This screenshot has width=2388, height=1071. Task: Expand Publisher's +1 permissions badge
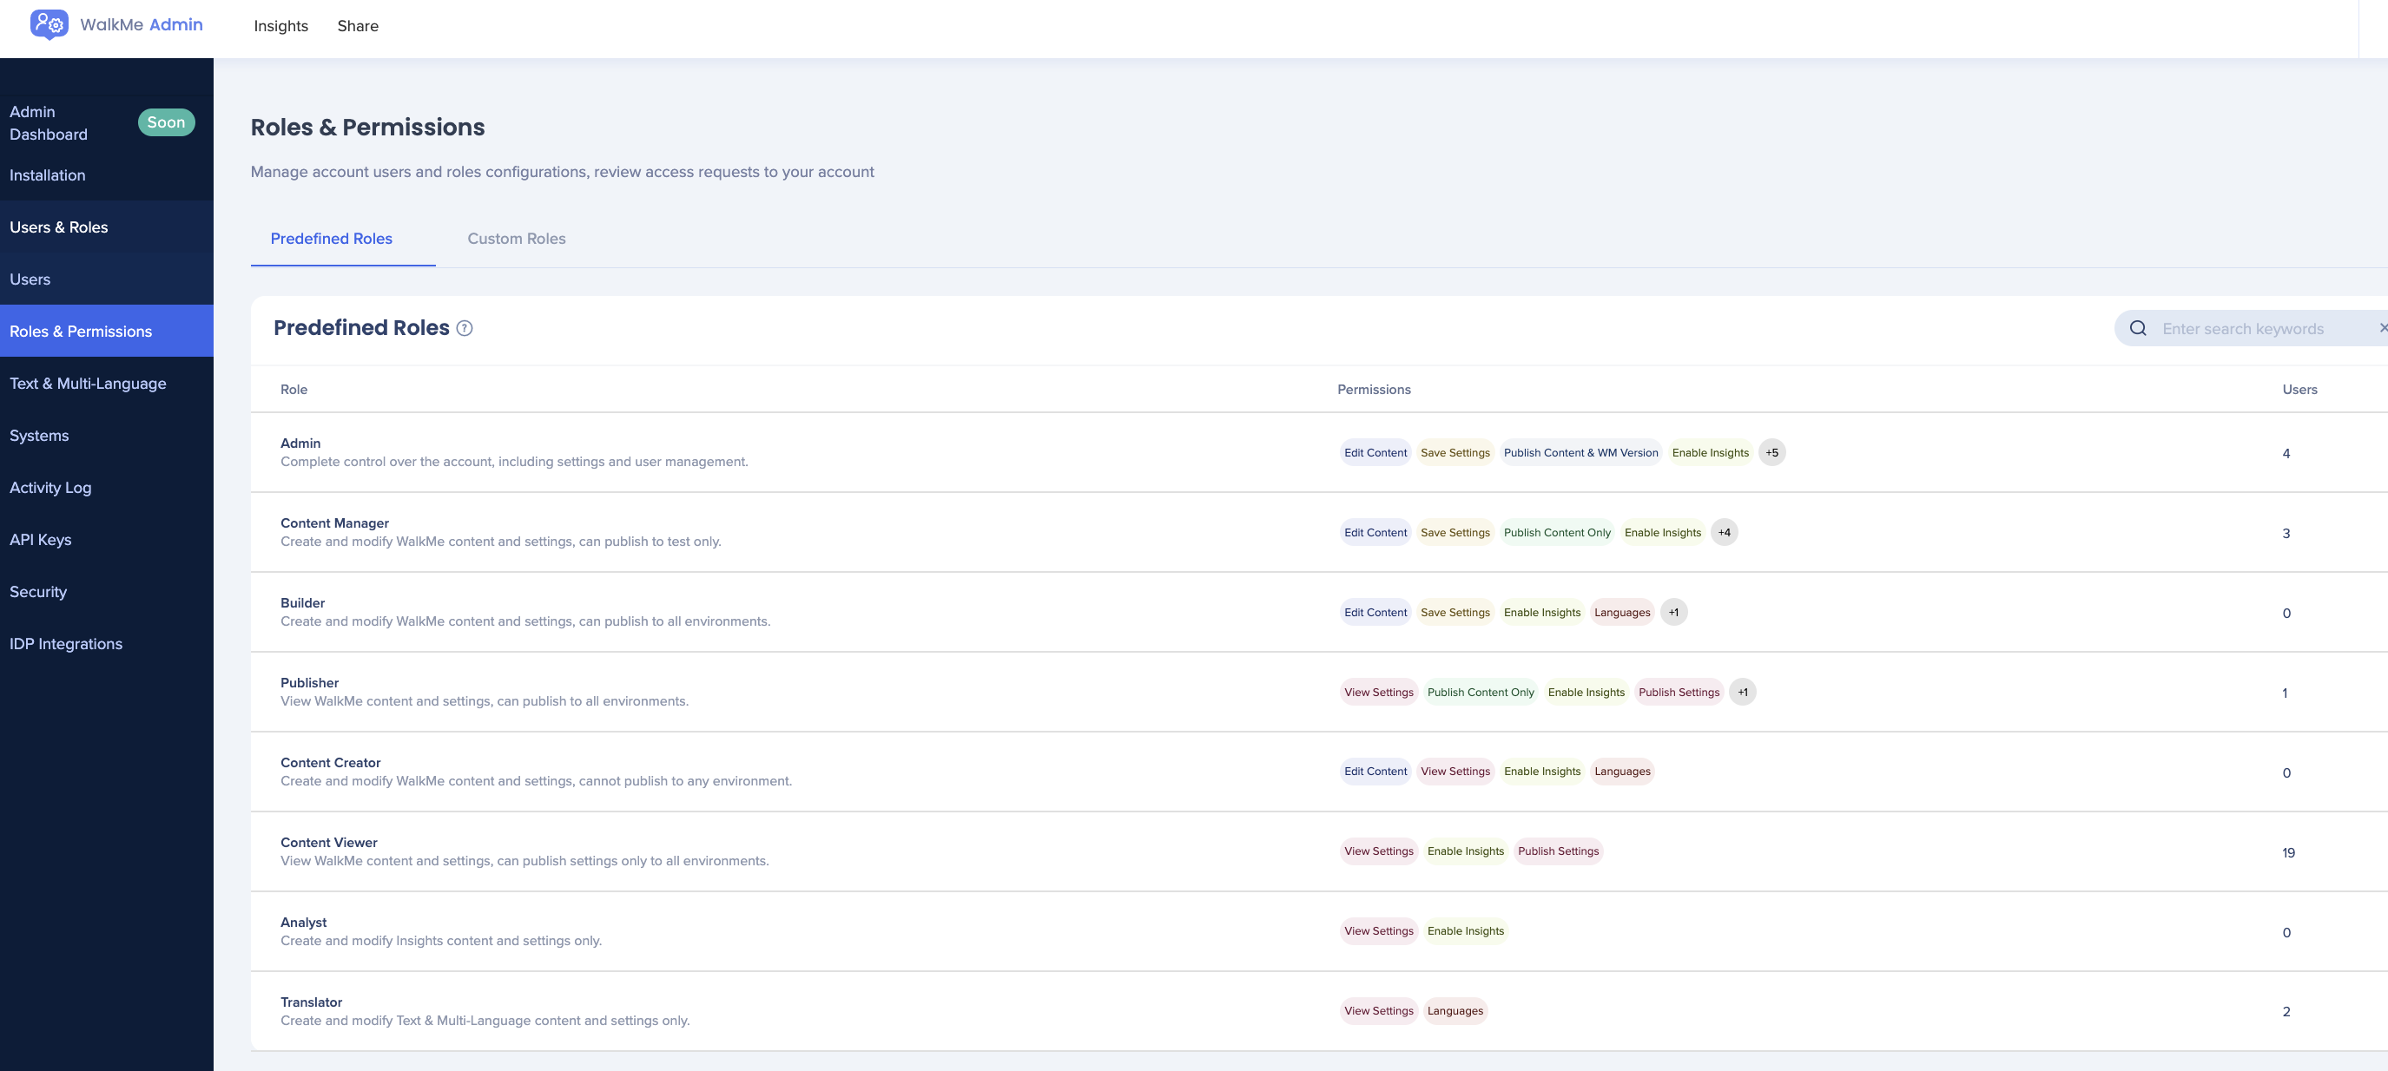(x=1742, y=692)
